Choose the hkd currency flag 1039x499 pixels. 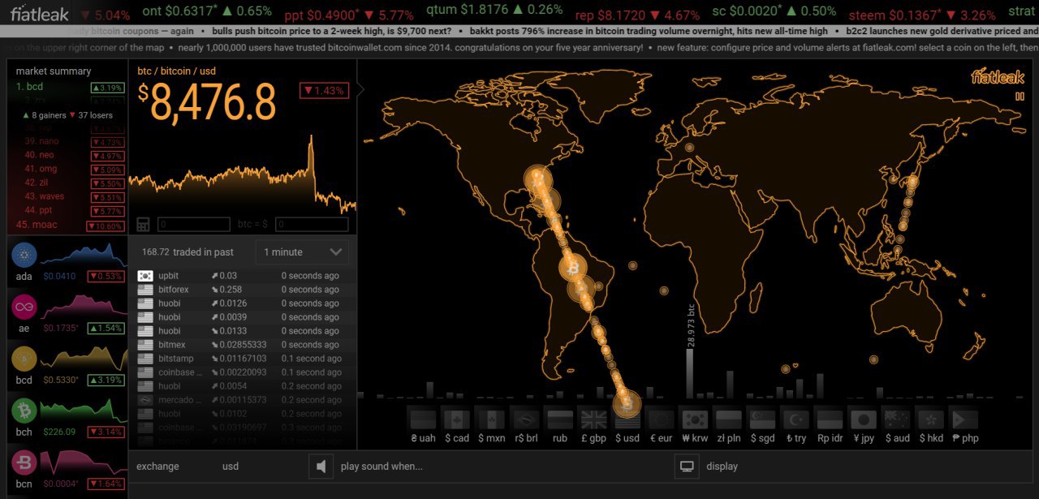pyautogui.click(x=930, y=419)
